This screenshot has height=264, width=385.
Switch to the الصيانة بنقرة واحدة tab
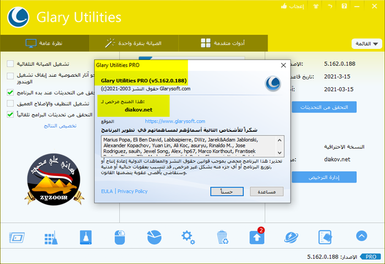134,43
